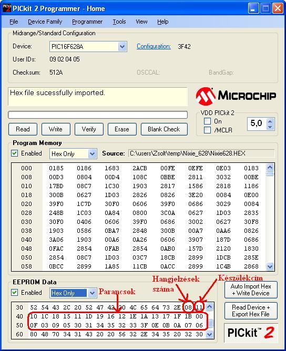Click EEPROM byte 11 in row 30
The height and width of the screenshot is (351, 286).
tap(199, 307)
